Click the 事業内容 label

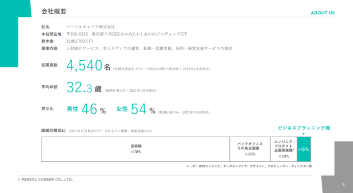(50, 48)
